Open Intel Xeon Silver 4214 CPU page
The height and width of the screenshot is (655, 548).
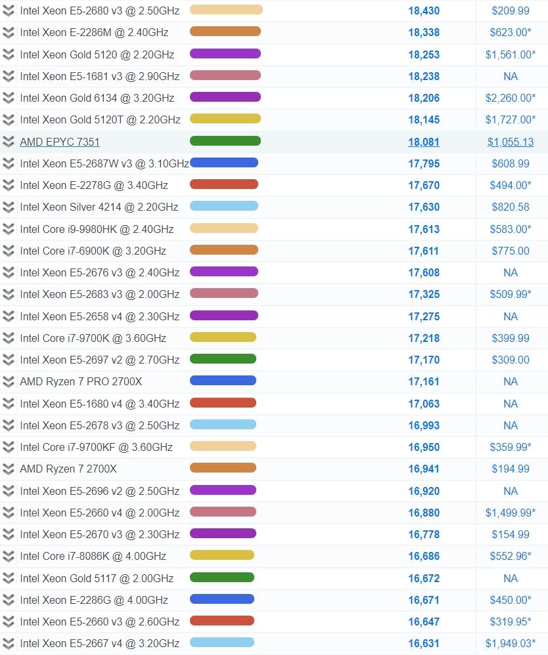(99, 207)
